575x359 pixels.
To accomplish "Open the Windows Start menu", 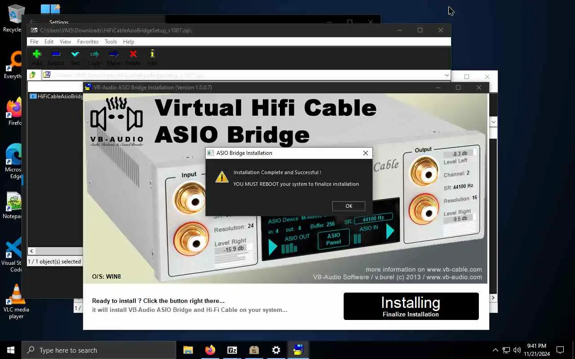I will coord(11,350).
